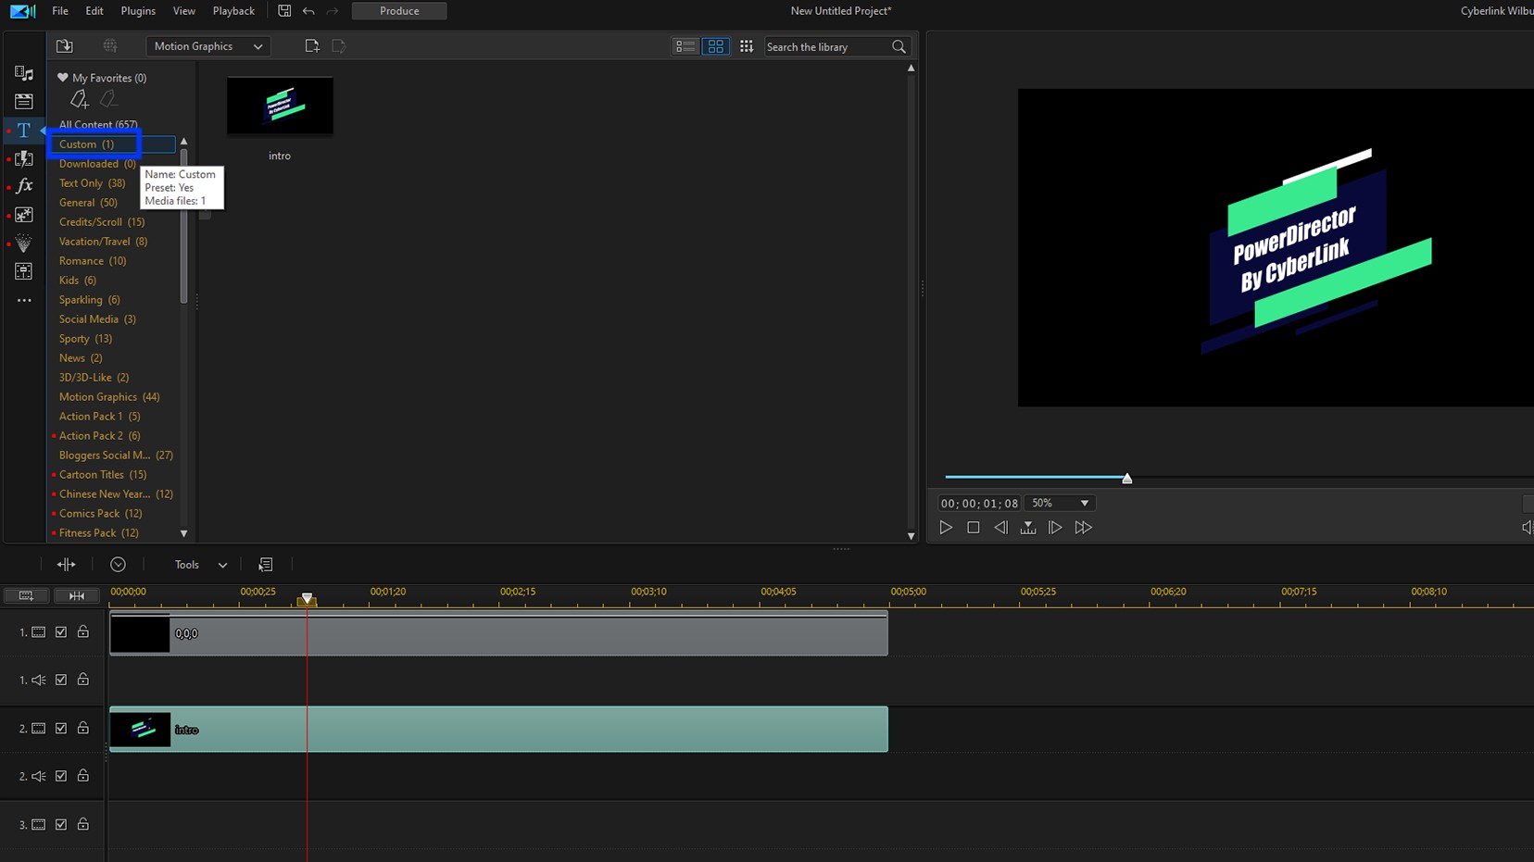This screenshot has height=862, width=1534.
Task: Click the fit timeline width icon
Action: click(x=77, y=595)
